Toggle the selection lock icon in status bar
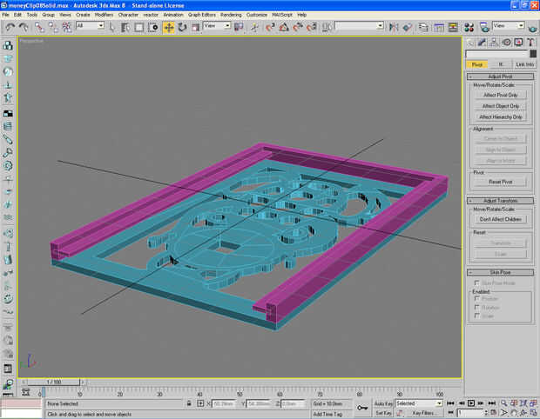This screenshot has width=540, height=419. click(x=188, y=404)
